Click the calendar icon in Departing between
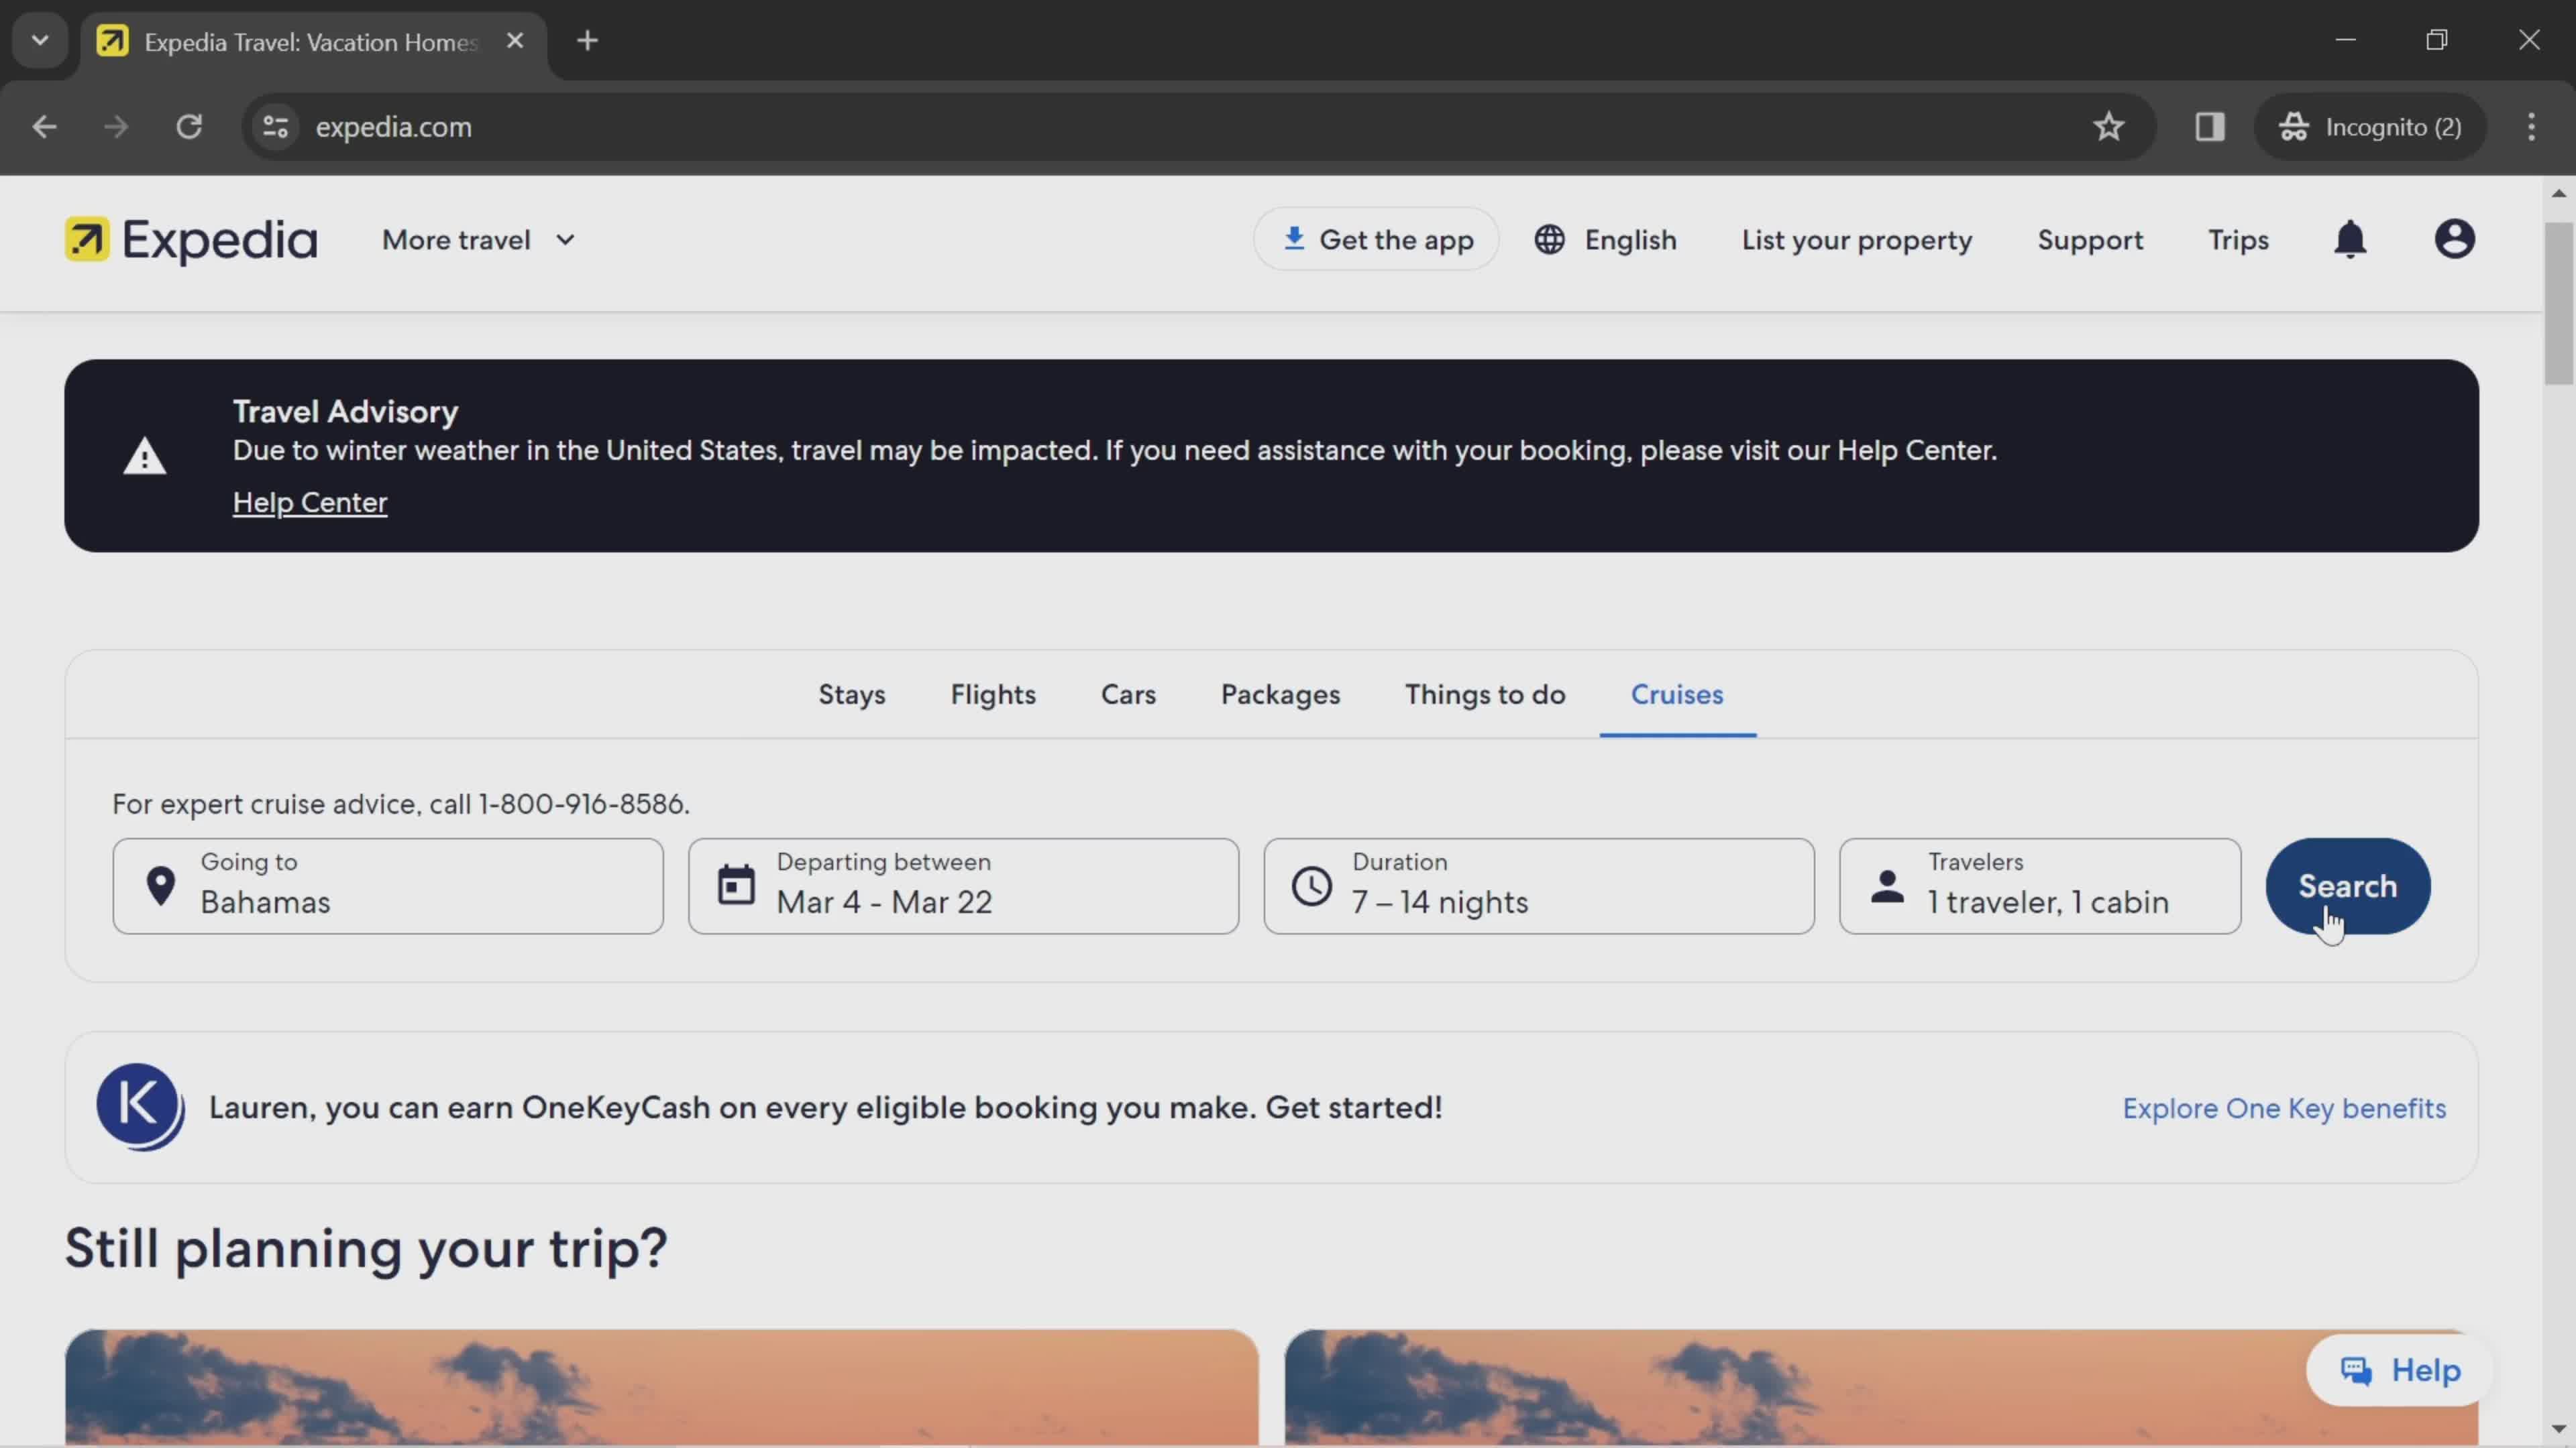Screen dimensions: 2576x1448 pos(736,886)
